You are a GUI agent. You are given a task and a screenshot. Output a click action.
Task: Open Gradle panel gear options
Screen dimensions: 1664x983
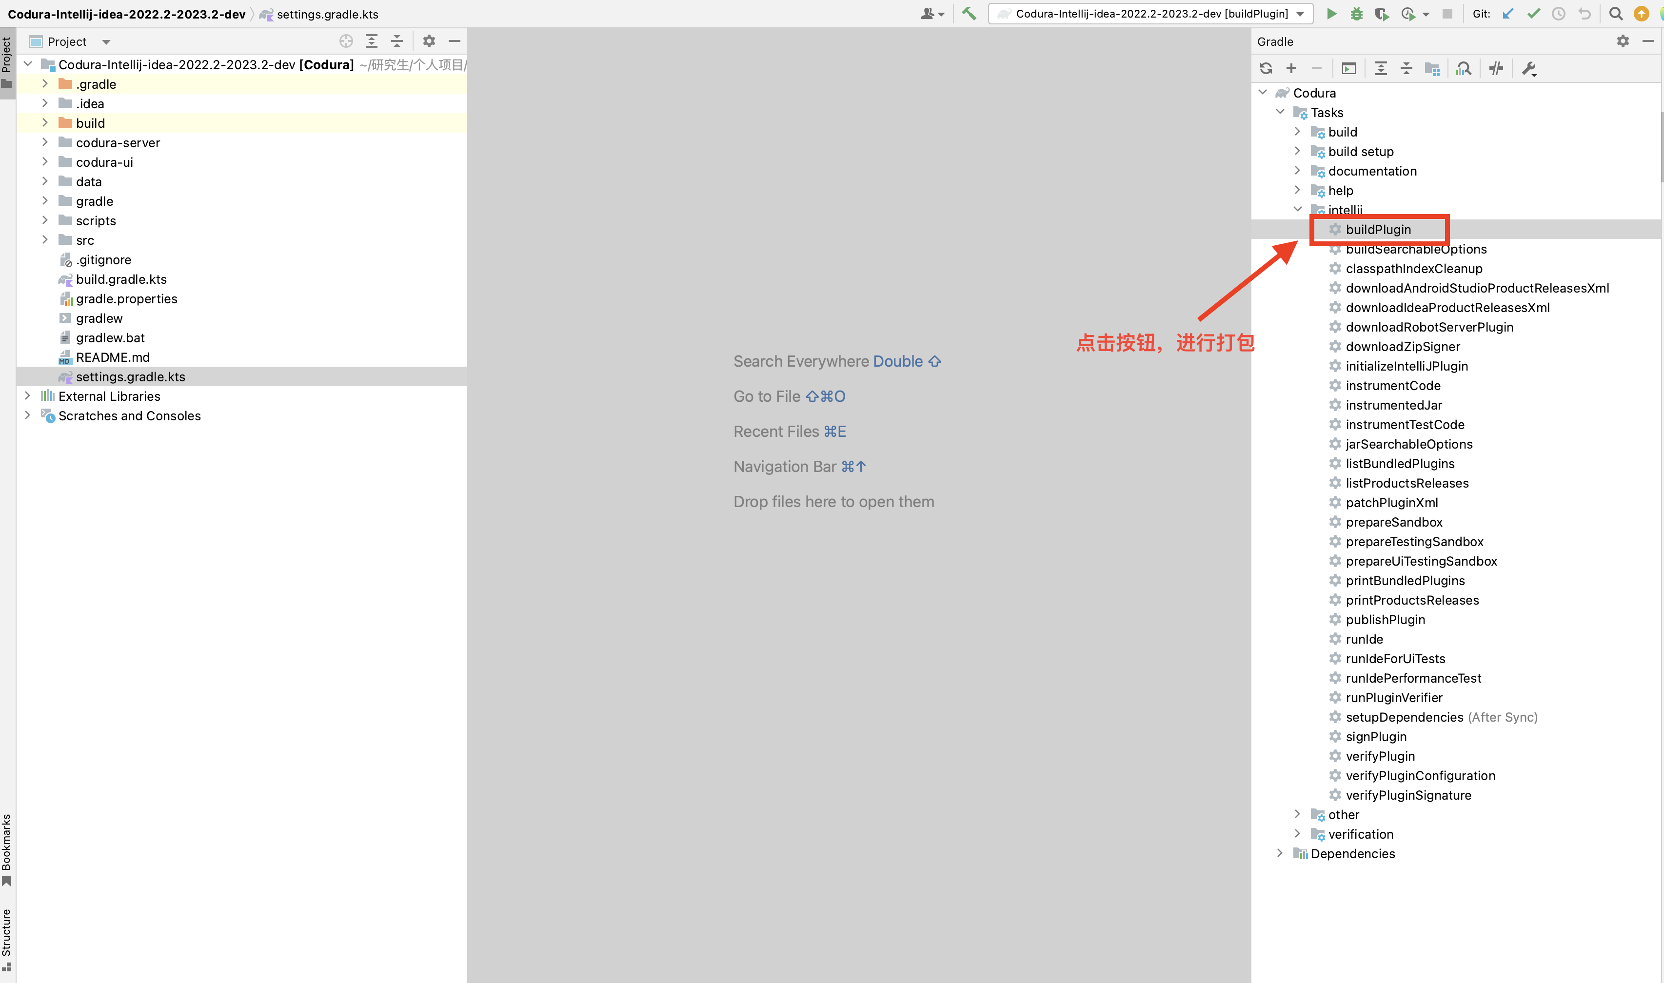[x=1623, y=41]
